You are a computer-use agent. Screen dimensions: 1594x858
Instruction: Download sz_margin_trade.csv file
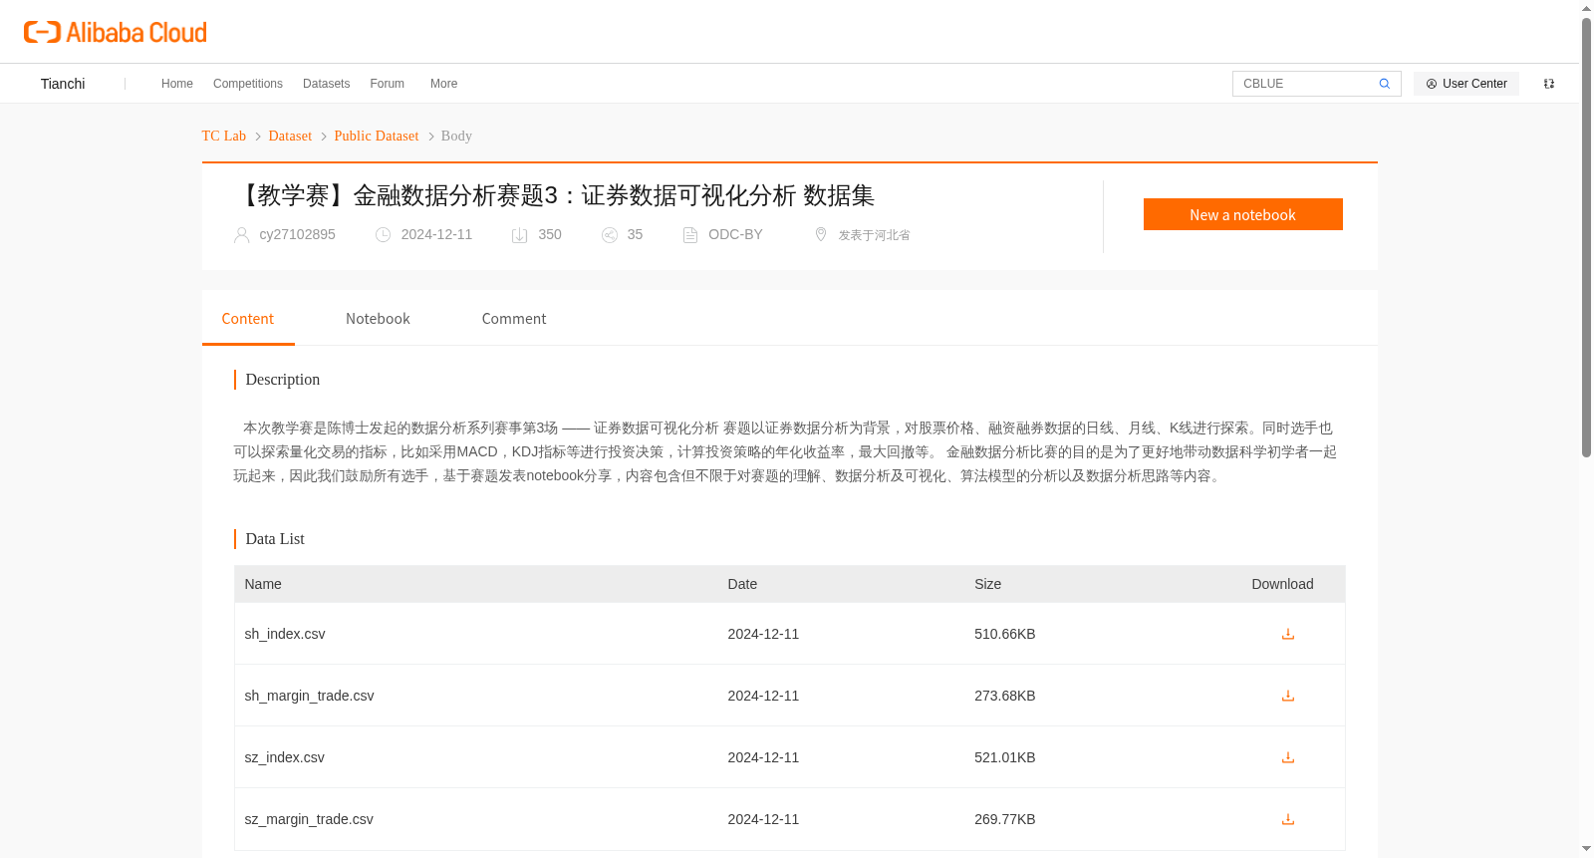point(1288,819)
